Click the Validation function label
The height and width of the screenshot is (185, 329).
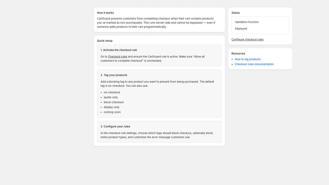247,22
